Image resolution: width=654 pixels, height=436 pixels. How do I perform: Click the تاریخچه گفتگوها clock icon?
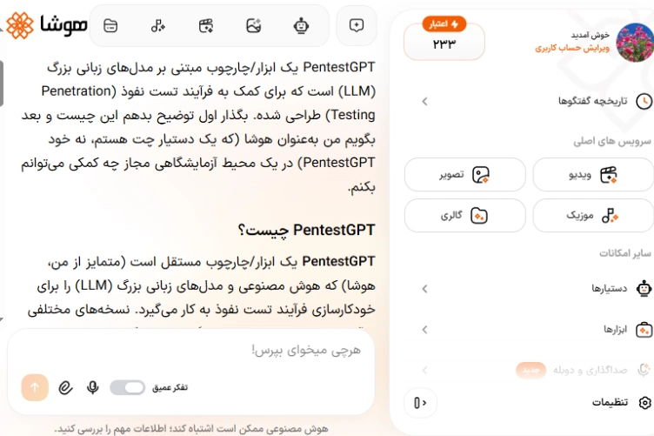pyautogui.click(x=644, y=101)
